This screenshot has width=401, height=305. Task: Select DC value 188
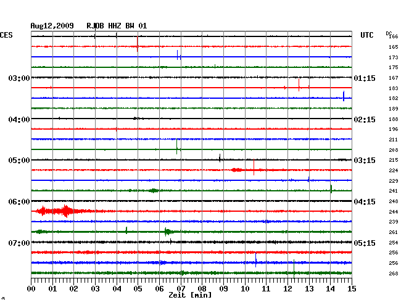point(394,119)
